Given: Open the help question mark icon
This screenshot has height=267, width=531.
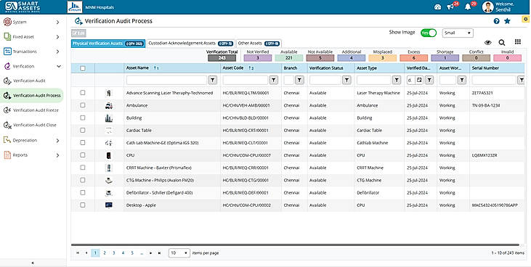Looking at the screenshot, I should [496, 21].
